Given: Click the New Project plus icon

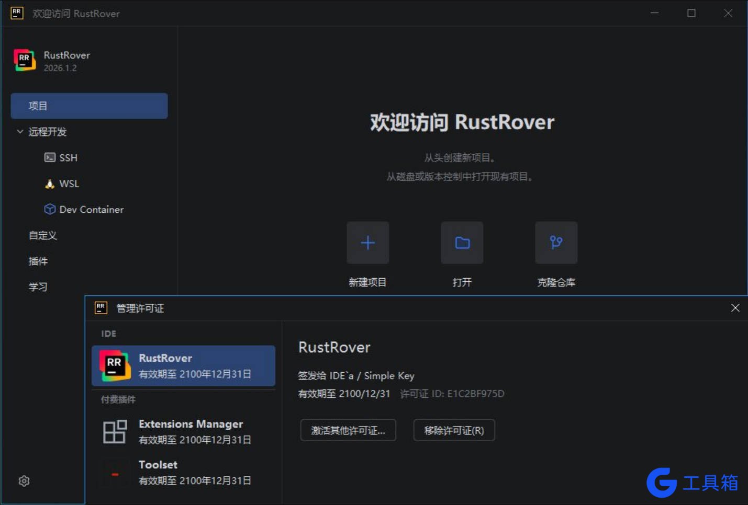Looking at the screenshot, I should 367,243.
